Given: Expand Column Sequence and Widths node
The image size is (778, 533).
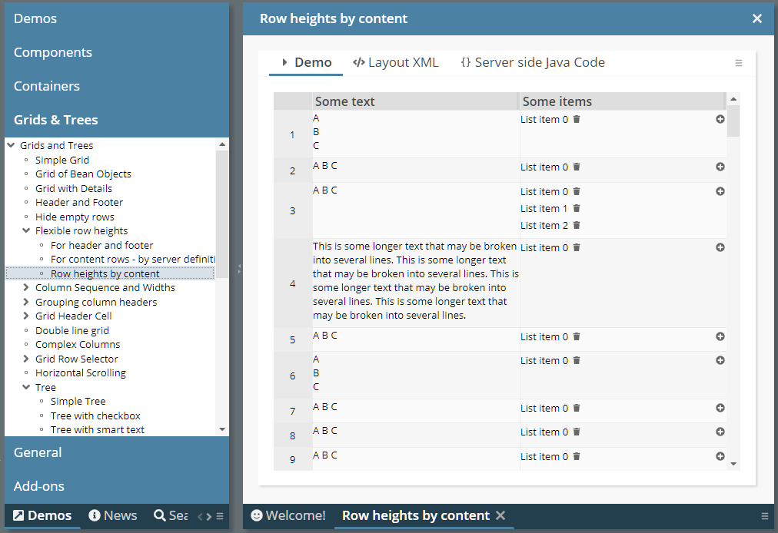Looking at the screenshot, I should pos(26,288).
